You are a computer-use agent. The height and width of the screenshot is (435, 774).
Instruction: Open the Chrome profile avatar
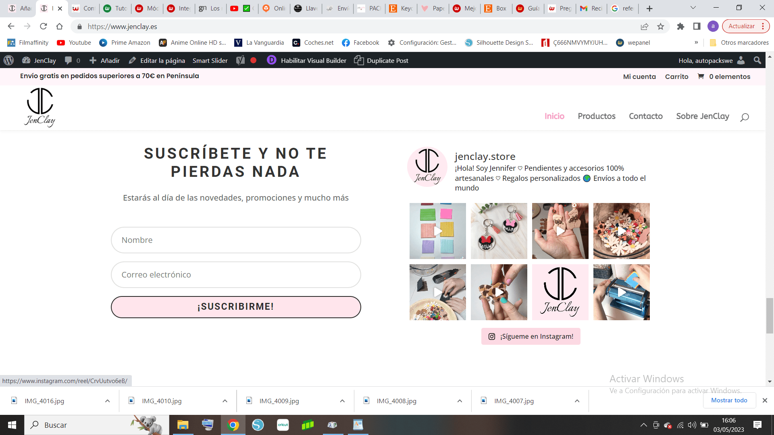click(713, 26)
